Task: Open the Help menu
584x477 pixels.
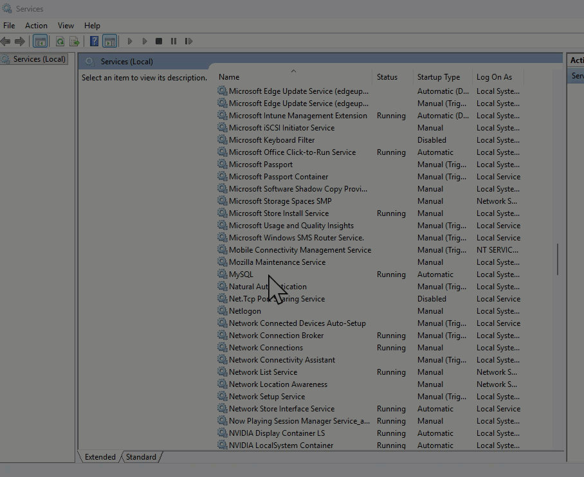Action: click(92, 26)
